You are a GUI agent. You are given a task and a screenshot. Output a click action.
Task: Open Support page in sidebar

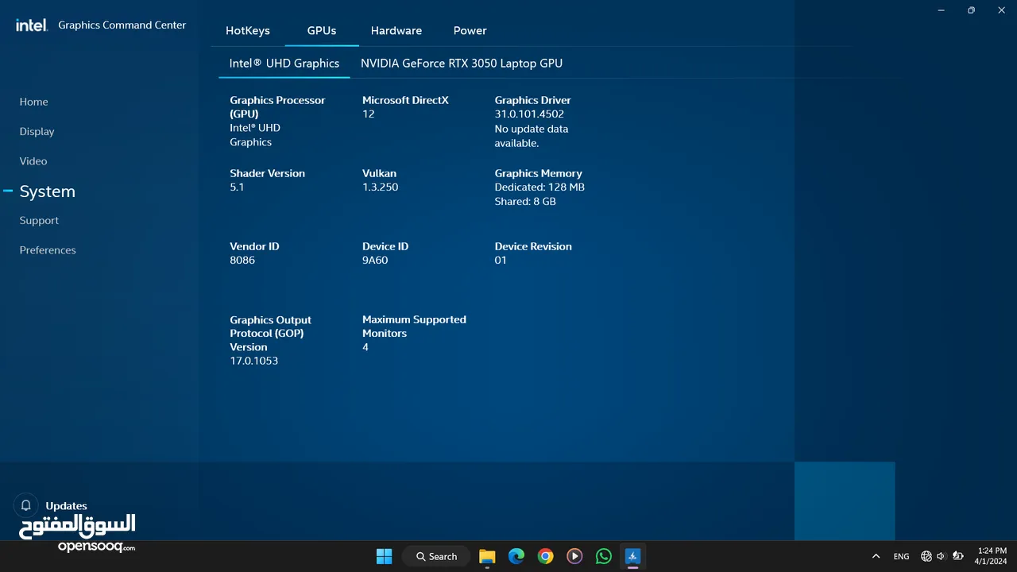pyautogui.click(x=39, y=220)
